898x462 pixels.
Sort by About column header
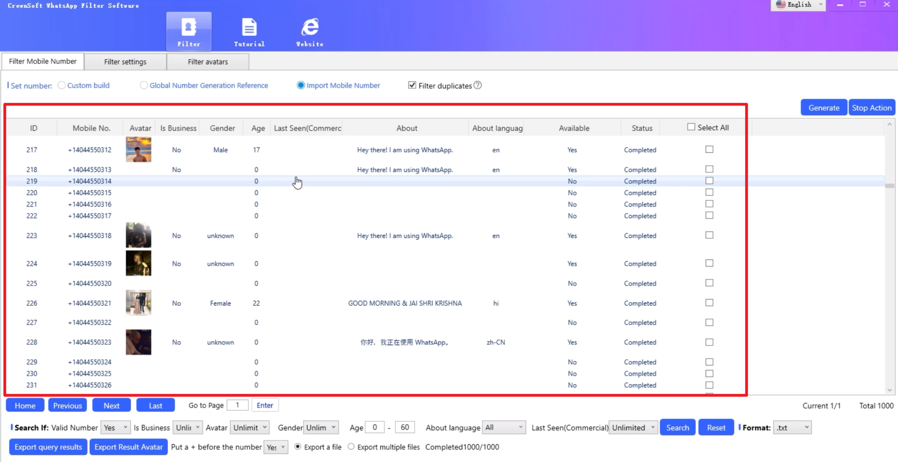pos(406,128)
